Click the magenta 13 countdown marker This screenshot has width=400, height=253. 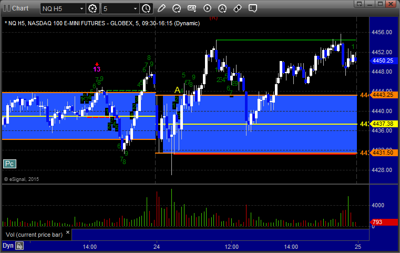tap(97, 69)
